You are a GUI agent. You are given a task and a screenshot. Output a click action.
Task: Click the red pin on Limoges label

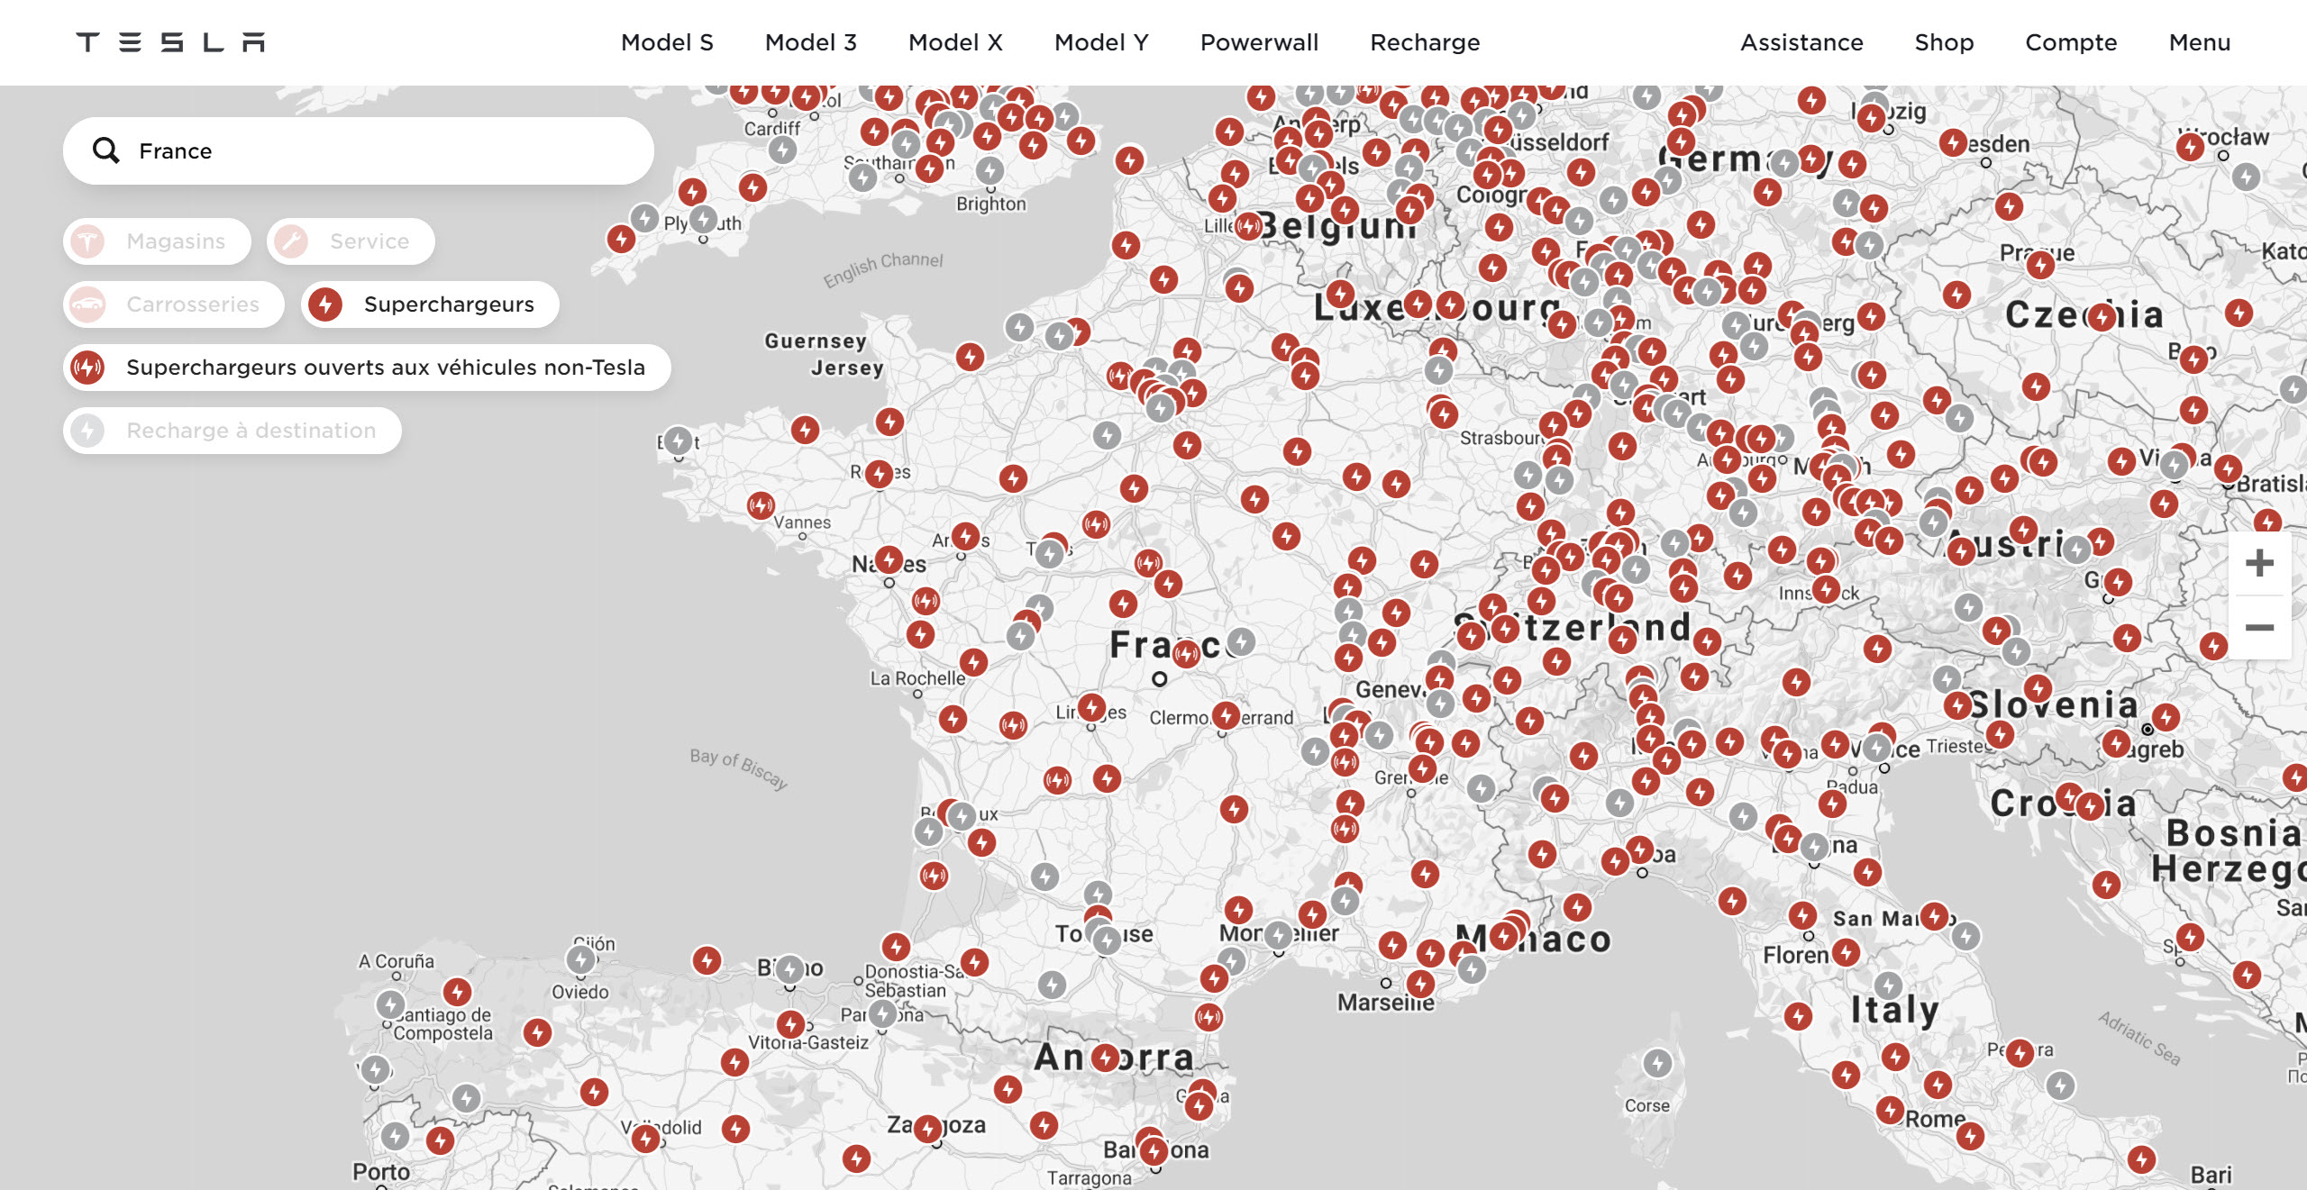pos(1092,707)
